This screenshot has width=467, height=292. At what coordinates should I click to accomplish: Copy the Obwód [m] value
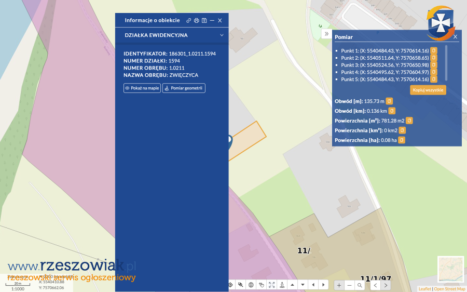tap(389, 101)
